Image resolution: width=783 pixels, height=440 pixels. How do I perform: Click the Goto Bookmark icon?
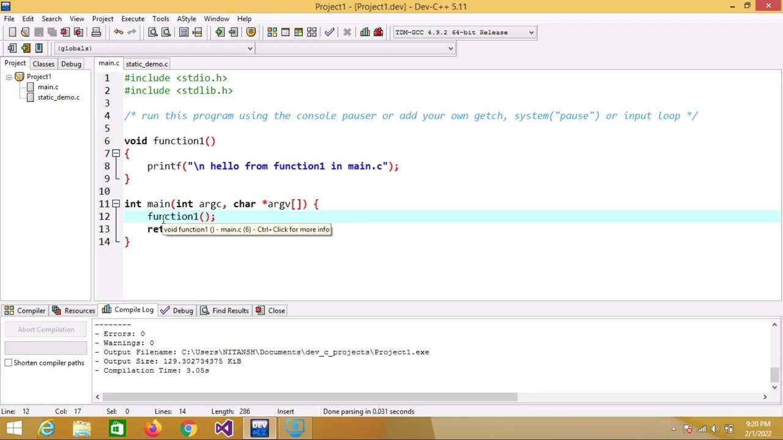pyautogui.click(x=39, y=48)
